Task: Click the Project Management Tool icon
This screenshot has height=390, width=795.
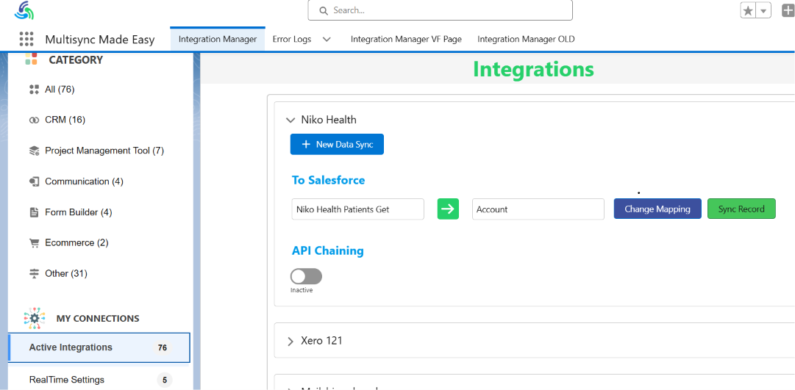Action: pos(34,151)
